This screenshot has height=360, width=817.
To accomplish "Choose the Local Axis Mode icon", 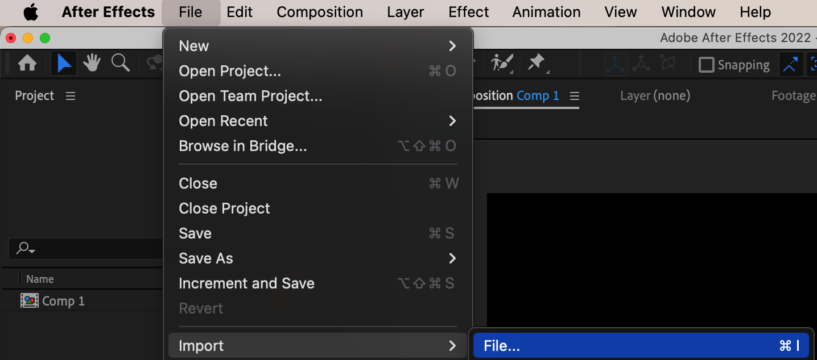I will [616, 64].
